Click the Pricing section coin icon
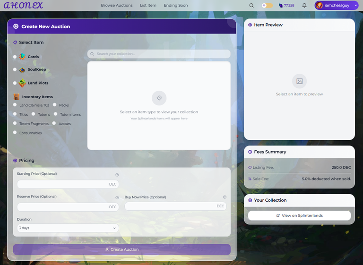This screenshot has width=363, height=265. [x=15, y=161]
